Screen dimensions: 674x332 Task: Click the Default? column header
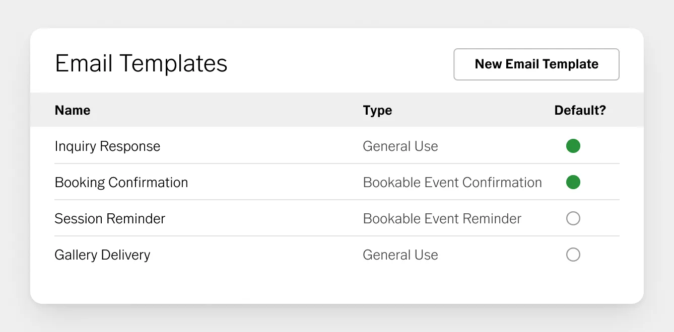pyautogui.click(x=580, y=110)
